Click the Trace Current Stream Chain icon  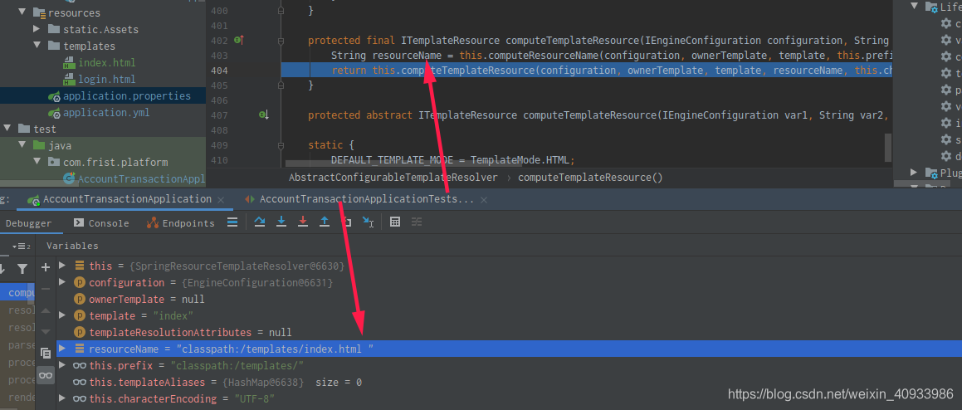pos(417,222)
